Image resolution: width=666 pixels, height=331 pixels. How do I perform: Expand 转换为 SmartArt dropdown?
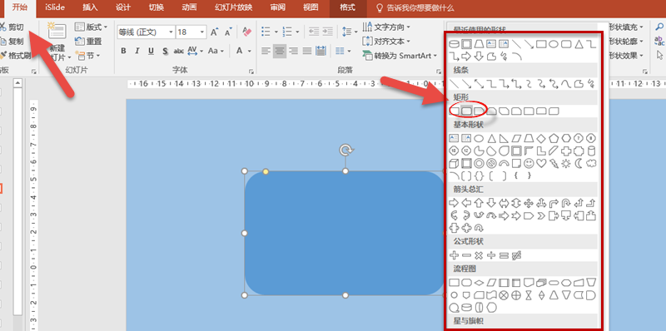(x=400, y=56)
